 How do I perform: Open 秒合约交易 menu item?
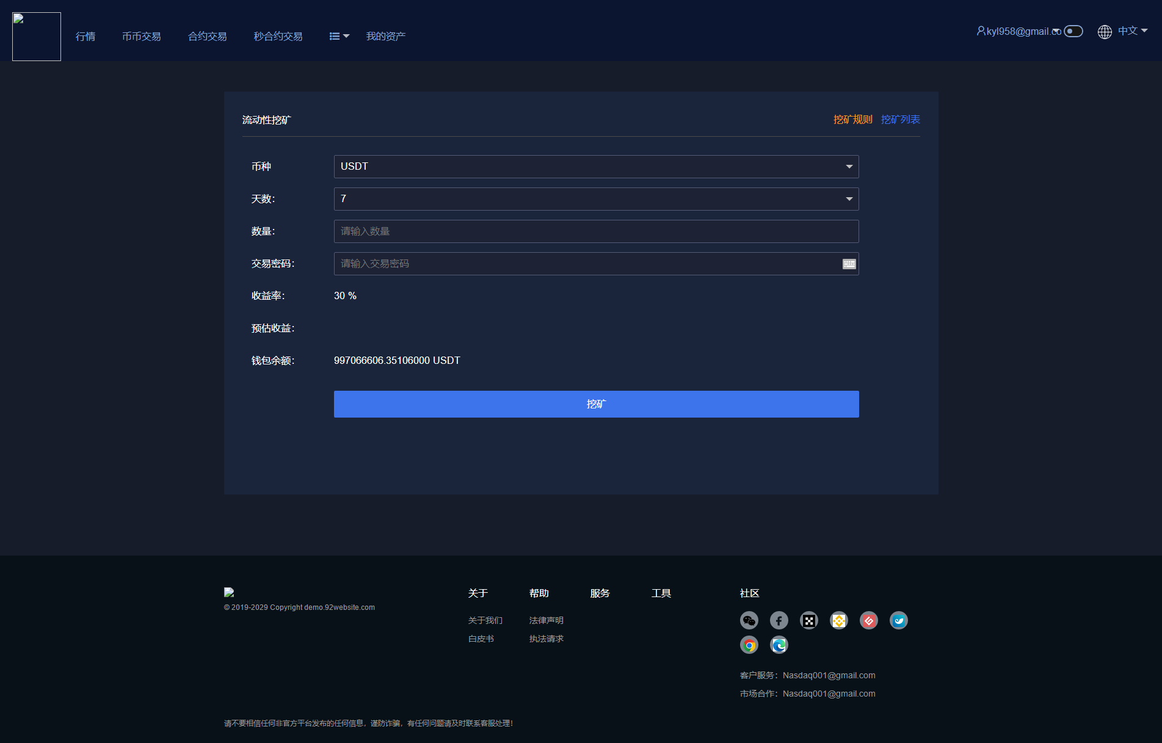point(278,37)
